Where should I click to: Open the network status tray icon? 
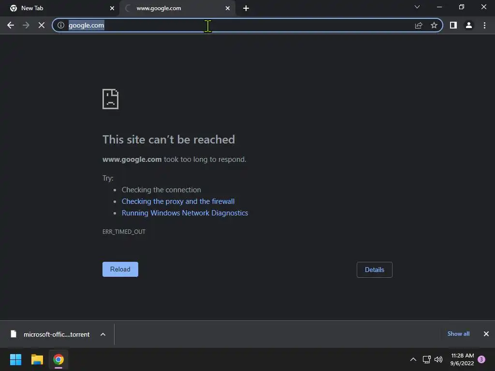point(426,359)
